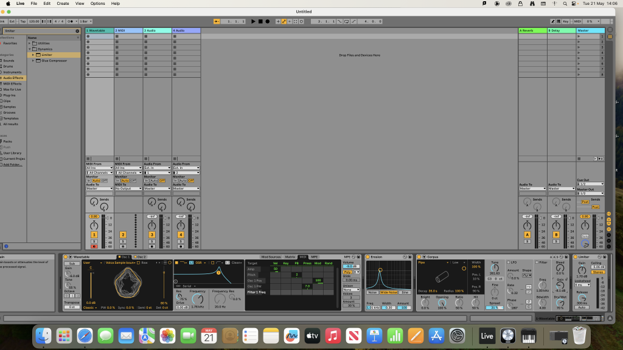
Task: Toggle track 3 activator button
Action: pos(151,235)
